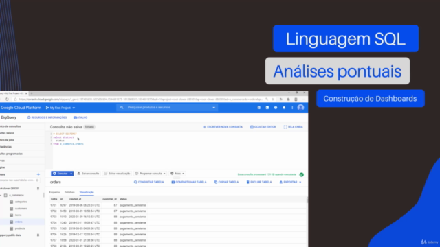Viewport: 440px width, 247px height.
Task: Collapse the e_commerce dataset node
Action: (x=1, y=195)
